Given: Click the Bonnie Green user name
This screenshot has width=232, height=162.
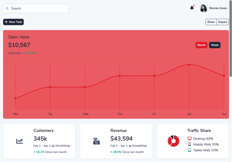Looking at the screenshot, I should (x=218, y=8).
